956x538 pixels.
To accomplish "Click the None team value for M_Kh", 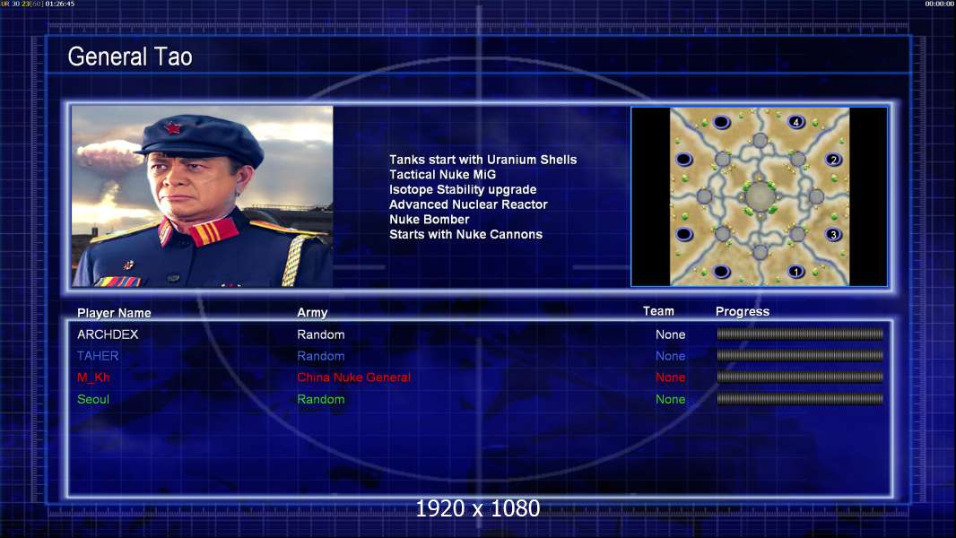I will 671,377.
